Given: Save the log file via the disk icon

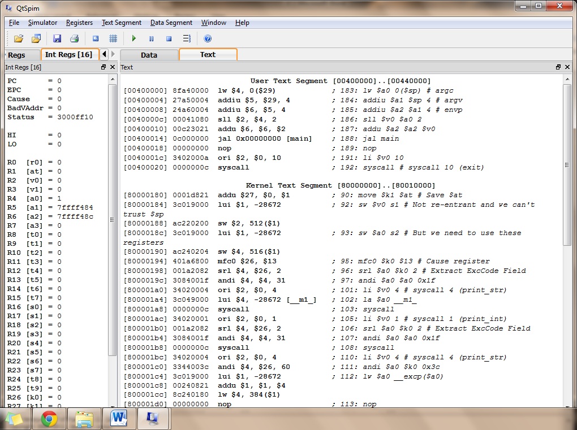Looking at the screenshot, I should 57,38.
